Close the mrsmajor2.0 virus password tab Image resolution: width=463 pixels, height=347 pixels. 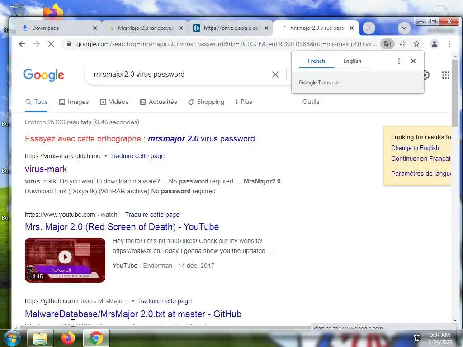coord(352,28)
